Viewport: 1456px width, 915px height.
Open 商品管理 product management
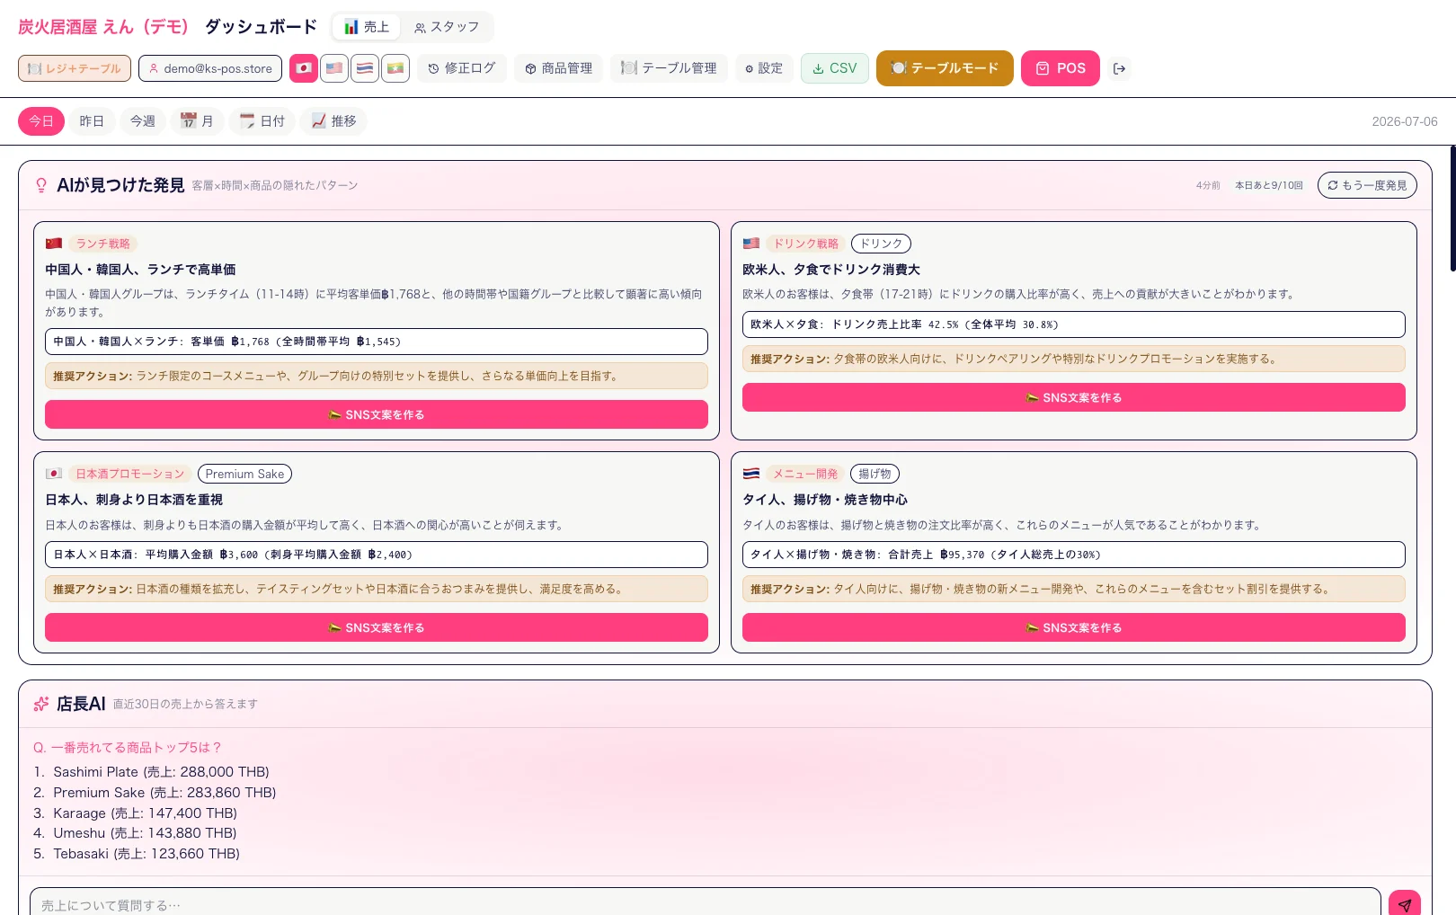pyautogui.click(x=558, y=68)
